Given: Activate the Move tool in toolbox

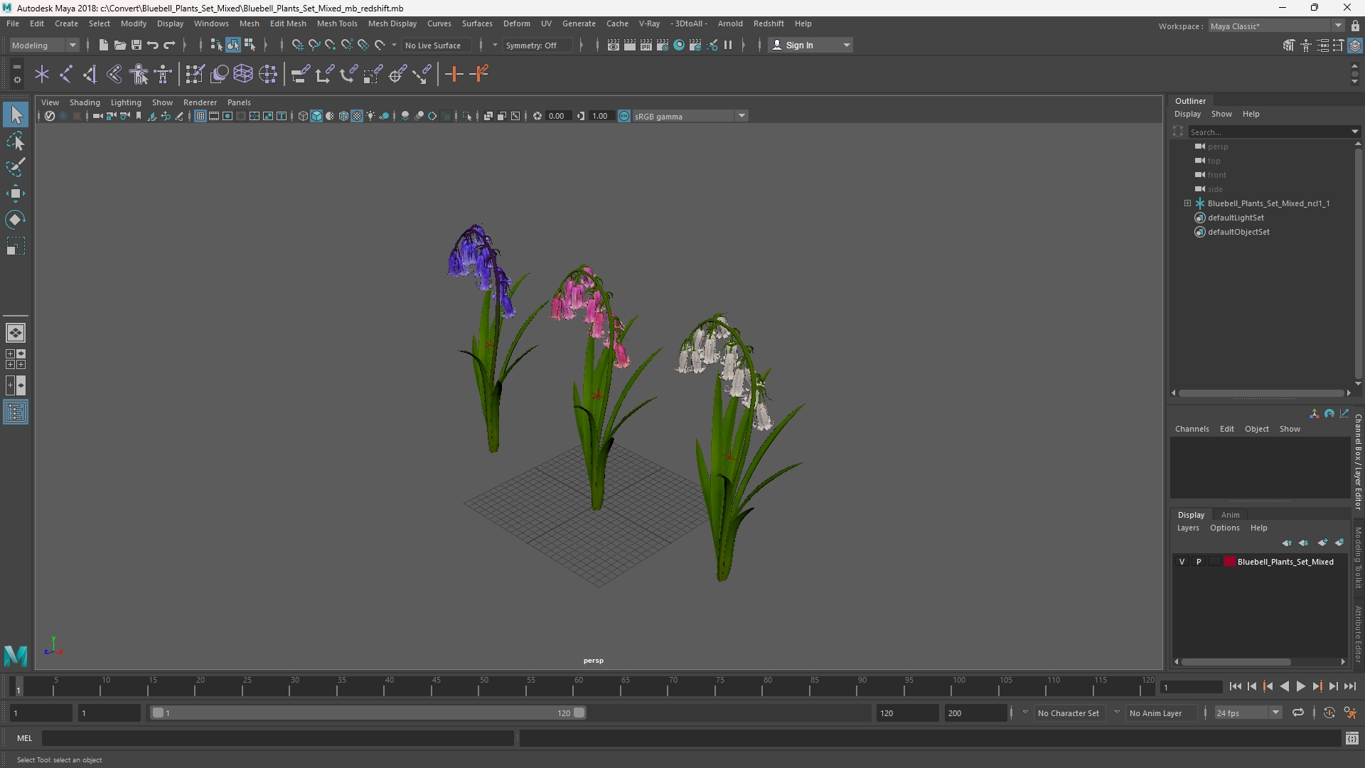Looking at the screenshot, I should 16,193.
